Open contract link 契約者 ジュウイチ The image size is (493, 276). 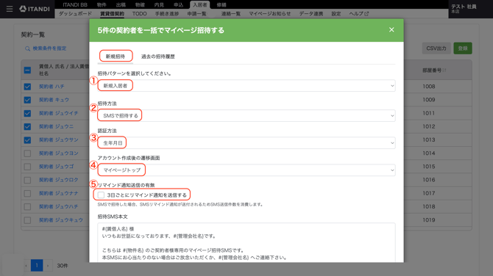(x=58, y=113)
